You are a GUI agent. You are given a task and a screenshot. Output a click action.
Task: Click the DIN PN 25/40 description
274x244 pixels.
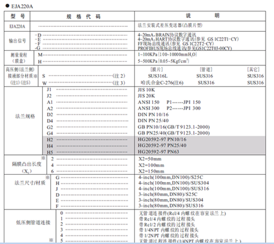tap(153, 121)
